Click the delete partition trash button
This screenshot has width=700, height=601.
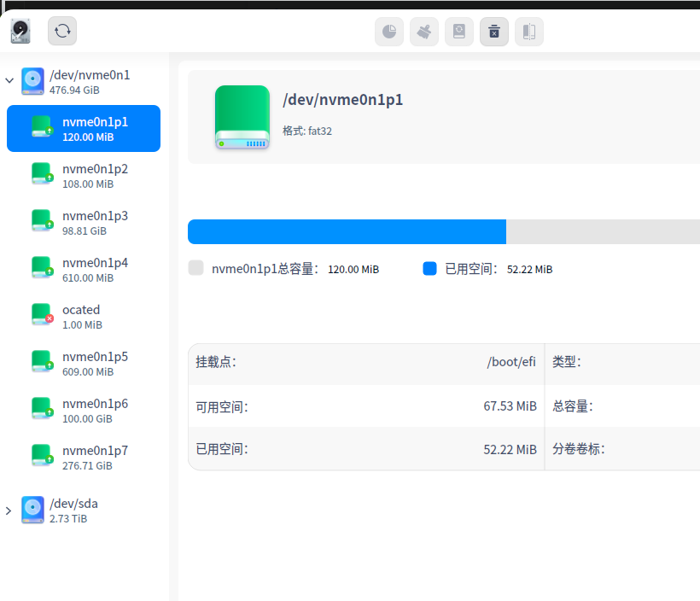pyautogui.click(x=493, y=32)
